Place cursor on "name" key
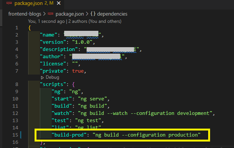The width and height of the screenshot is (234, 148). (x=49, y=35)
